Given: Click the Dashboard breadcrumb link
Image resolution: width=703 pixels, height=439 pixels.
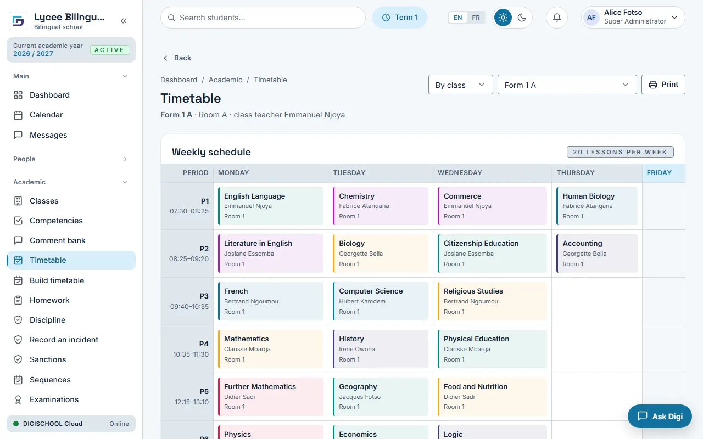Looking at the screenshot, I should (178, 80).
